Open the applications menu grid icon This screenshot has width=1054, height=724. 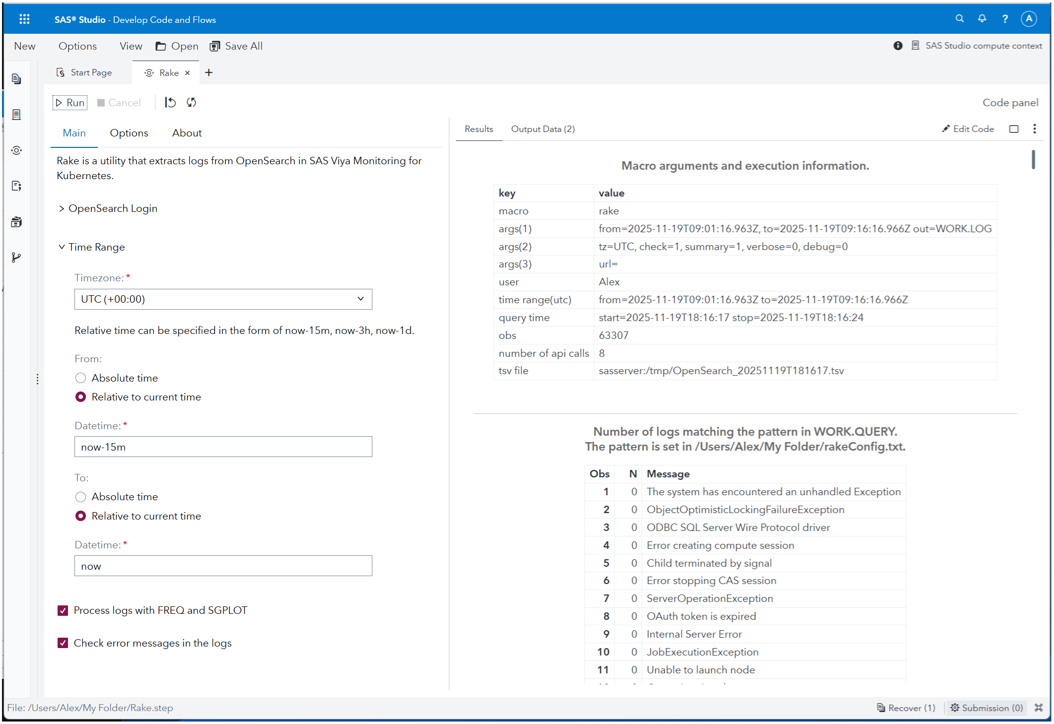[x=24, y=19]
